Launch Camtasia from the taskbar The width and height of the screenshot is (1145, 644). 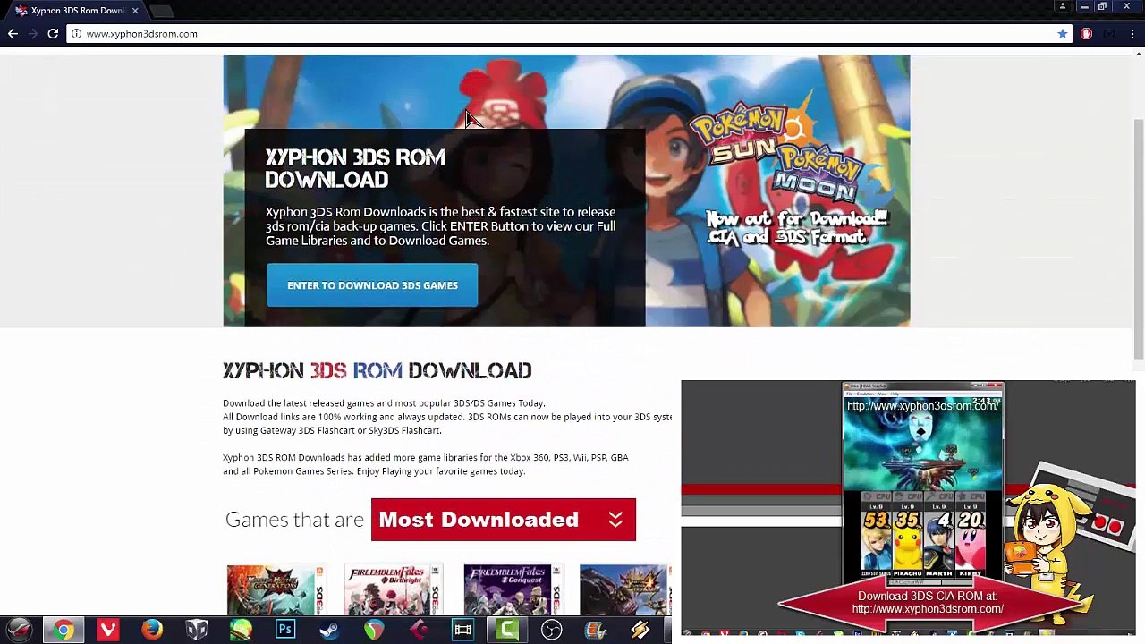pos(507,631)
